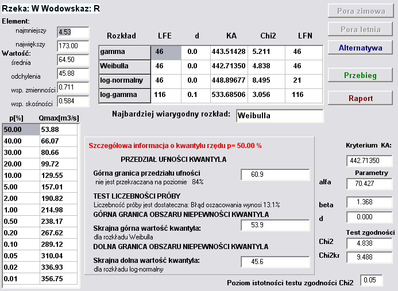398x291 pixels.
Task: Open the Przebieg chart button
Action: pyautogui.click(x=361, y=75)
